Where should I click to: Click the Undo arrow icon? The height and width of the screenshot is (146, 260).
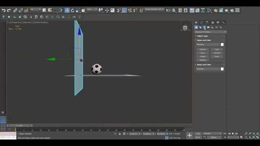click(x=4, y=11)
